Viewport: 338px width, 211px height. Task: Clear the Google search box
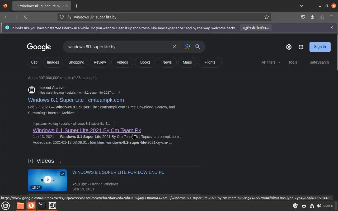point(174,47)
